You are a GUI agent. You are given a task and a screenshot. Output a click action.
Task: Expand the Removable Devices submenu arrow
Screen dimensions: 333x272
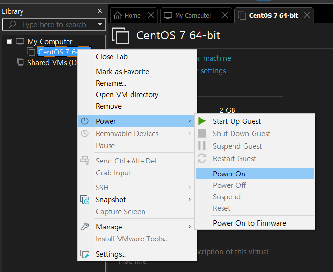(x=189, y=133)
